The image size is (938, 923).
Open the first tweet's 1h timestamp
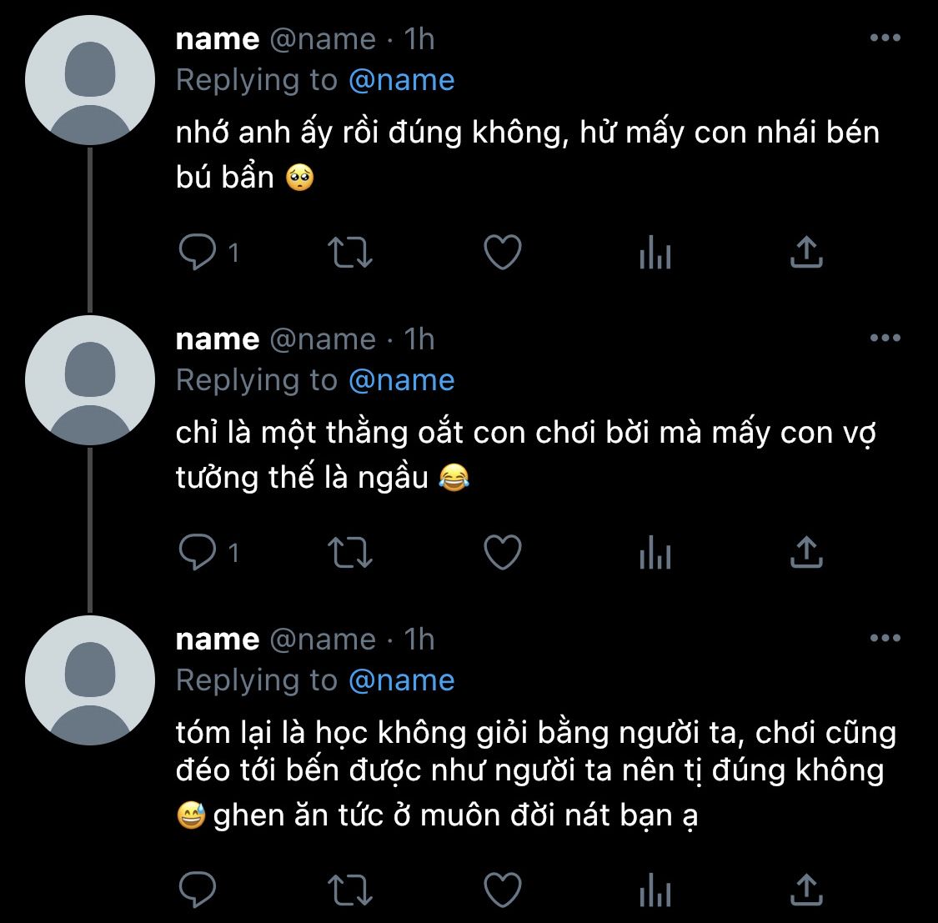point(419,39)
